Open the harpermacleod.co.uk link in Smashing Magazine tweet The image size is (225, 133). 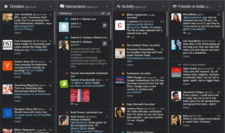(32, 95)
